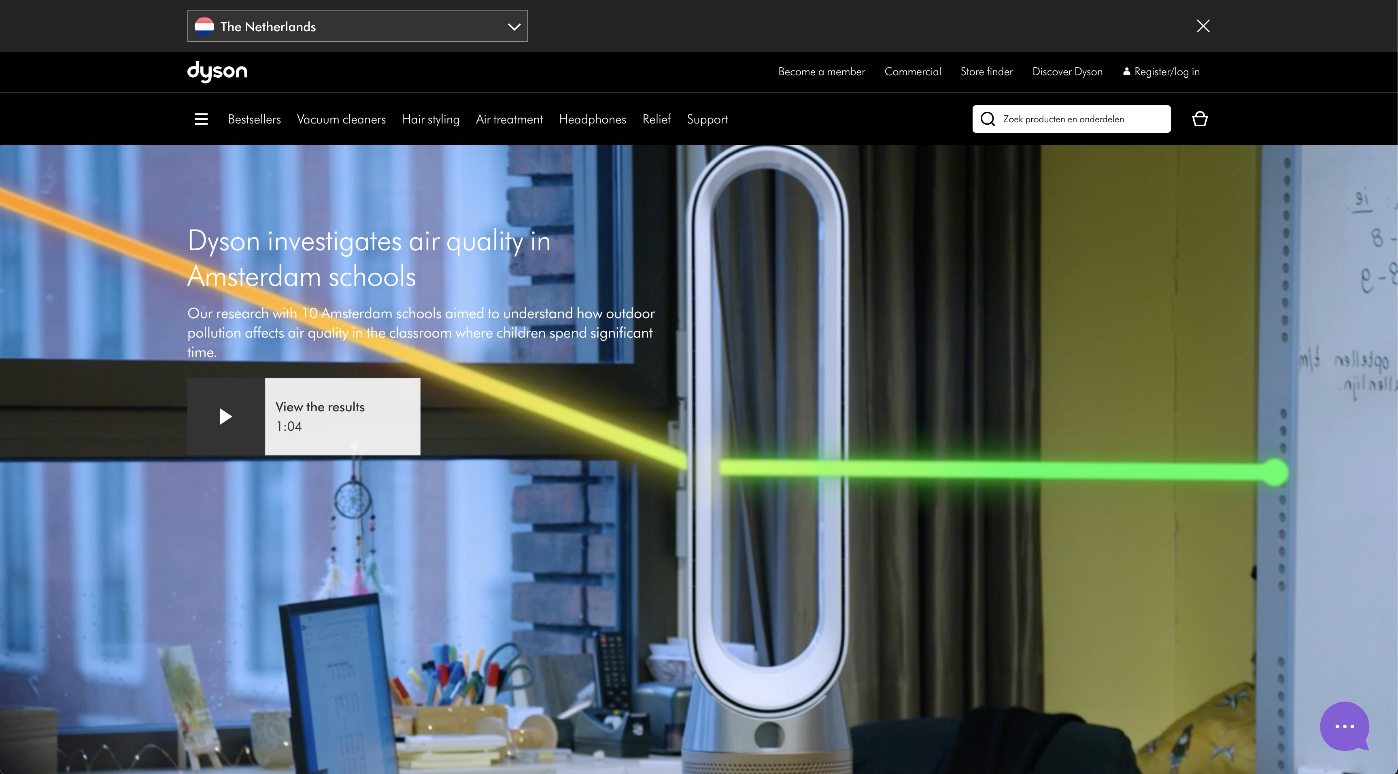Click headline Dyson investigates air quality

369,258
